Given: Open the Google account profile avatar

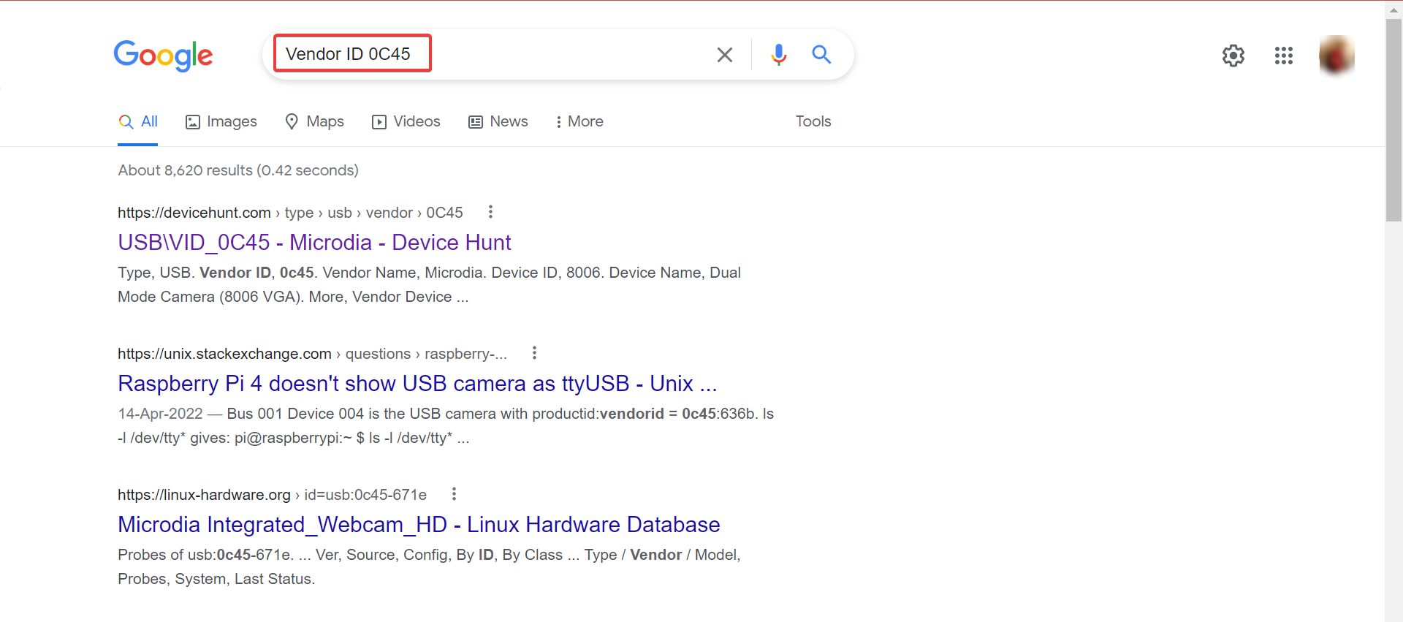Looking at the screenshot, I should click(1336, 56).
